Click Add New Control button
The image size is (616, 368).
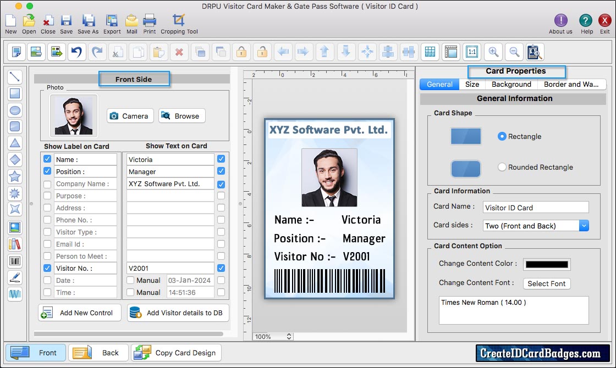pos(80,313)
